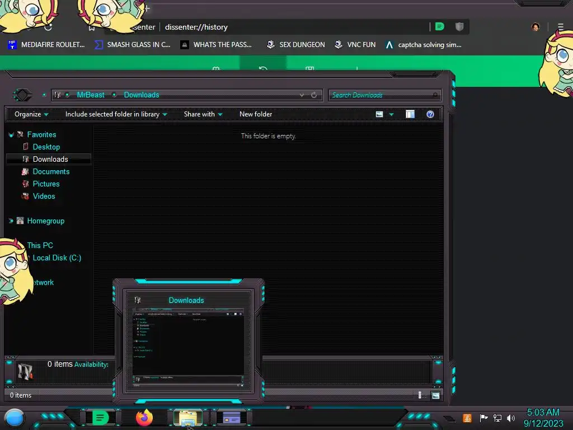Collapse the Favorites tree section
Image resolution: width=573 pixels, height=430 pixels.
coord(11,135)
